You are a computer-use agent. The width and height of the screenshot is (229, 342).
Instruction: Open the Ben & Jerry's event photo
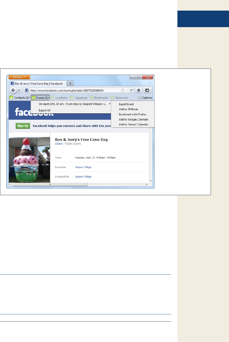(29, 160)
